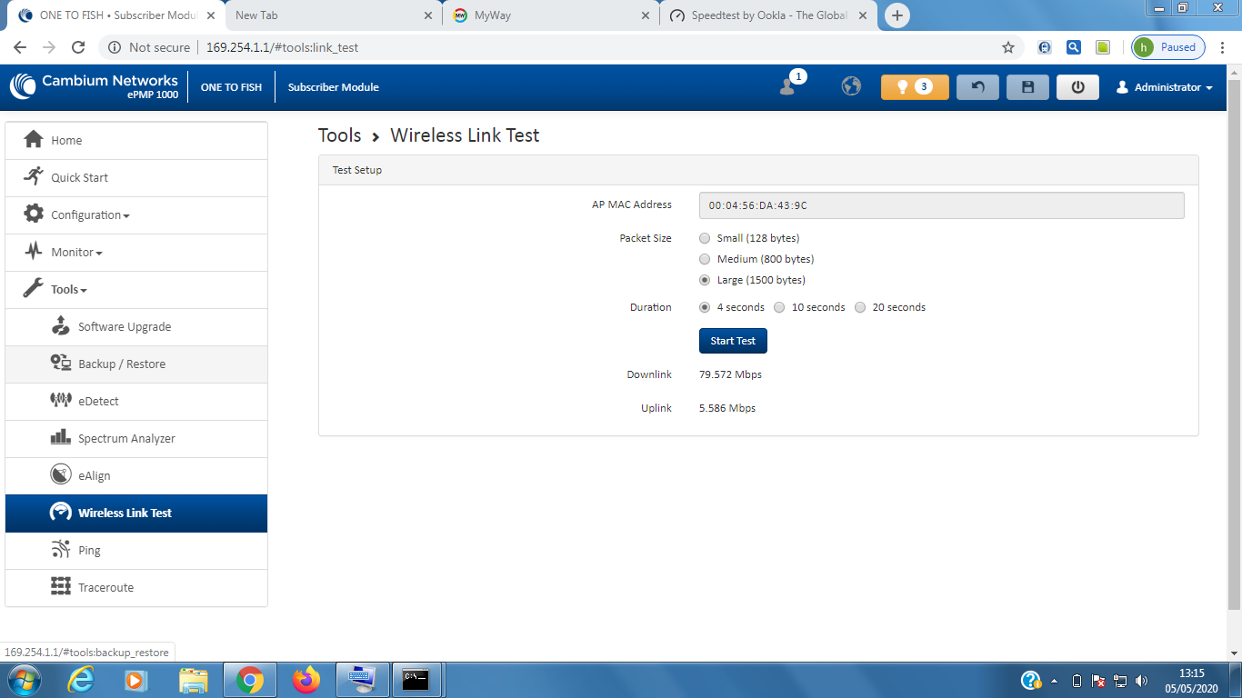Click the power reboot icon button
The width and height of the screenshot is (1242, 698).
1077,87
